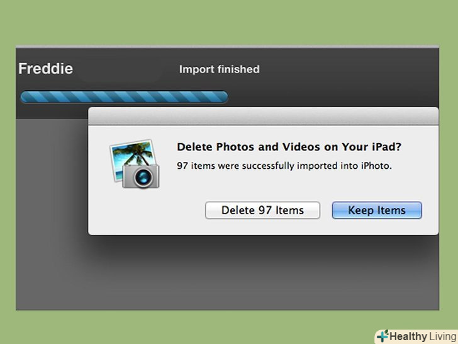Click the 97 items imported message

point(284,166)
